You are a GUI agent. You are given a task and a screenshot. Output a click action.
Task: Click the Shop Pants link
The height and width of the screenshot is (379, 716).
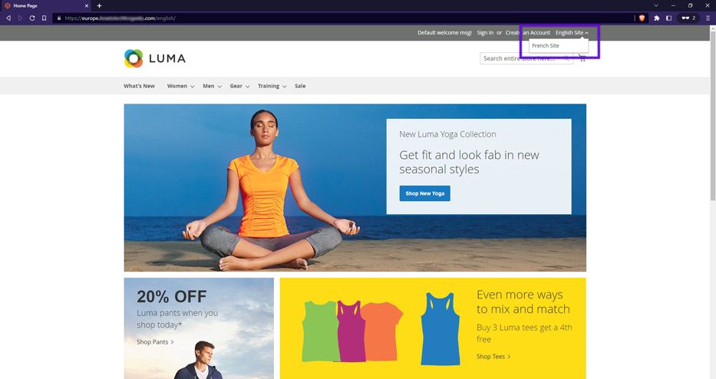[x=155, y=342]
